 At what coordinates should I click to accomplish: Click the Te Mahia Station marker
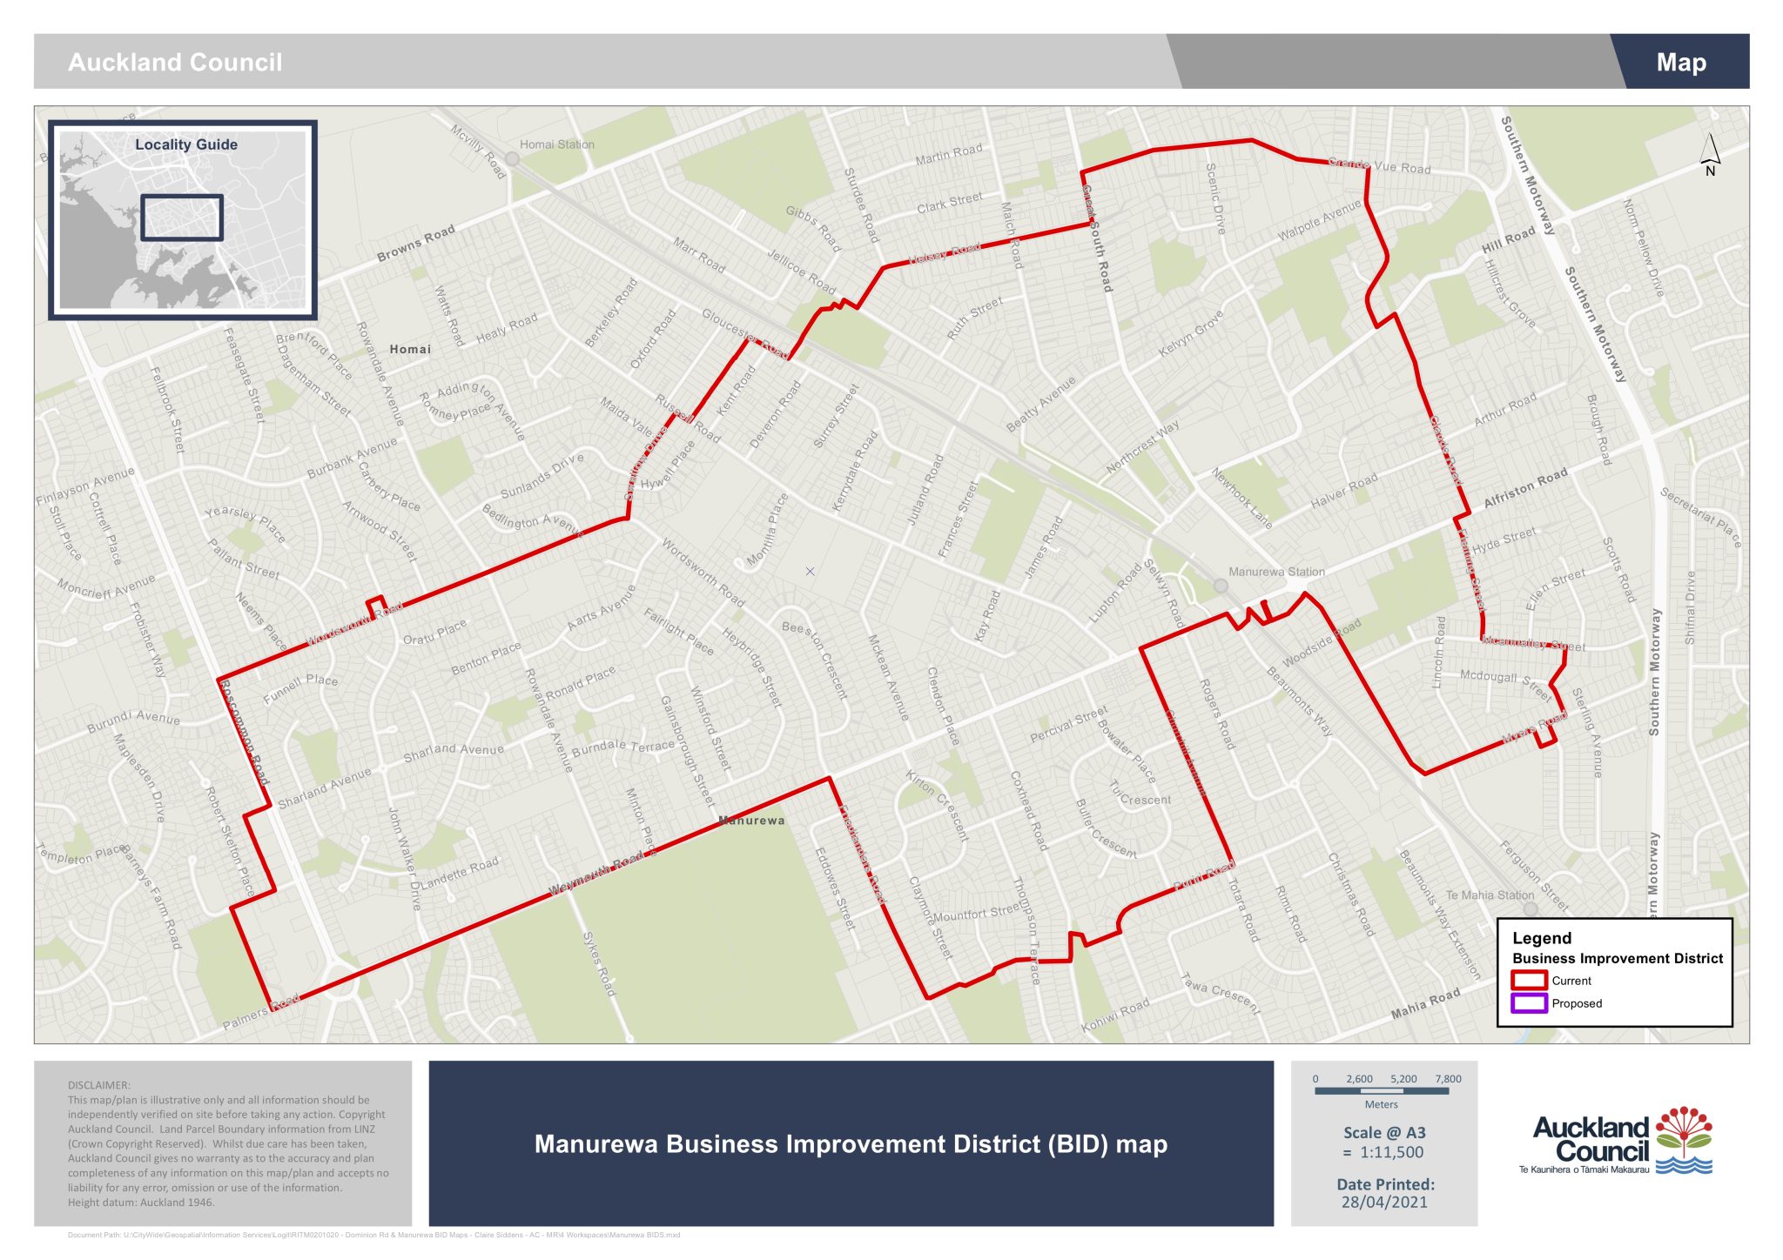point(1530,908)
